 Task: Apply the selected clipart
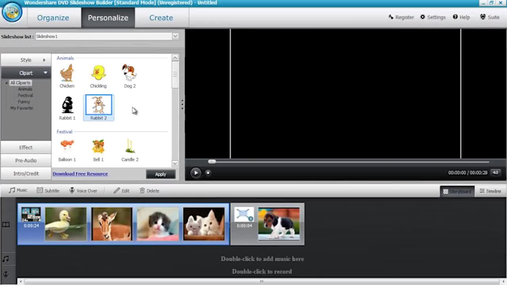[x=161, y=174]
